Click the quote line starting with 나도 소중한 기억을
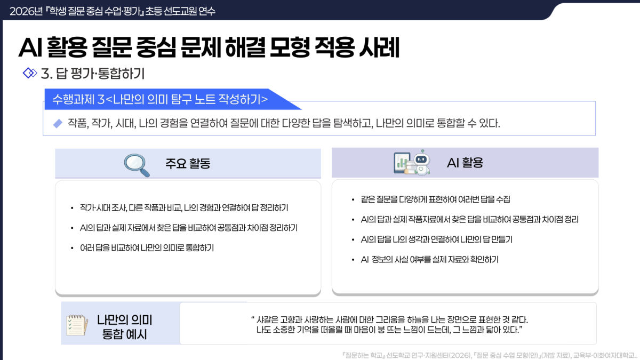This screenshot has height=360, width=640. 389,330
